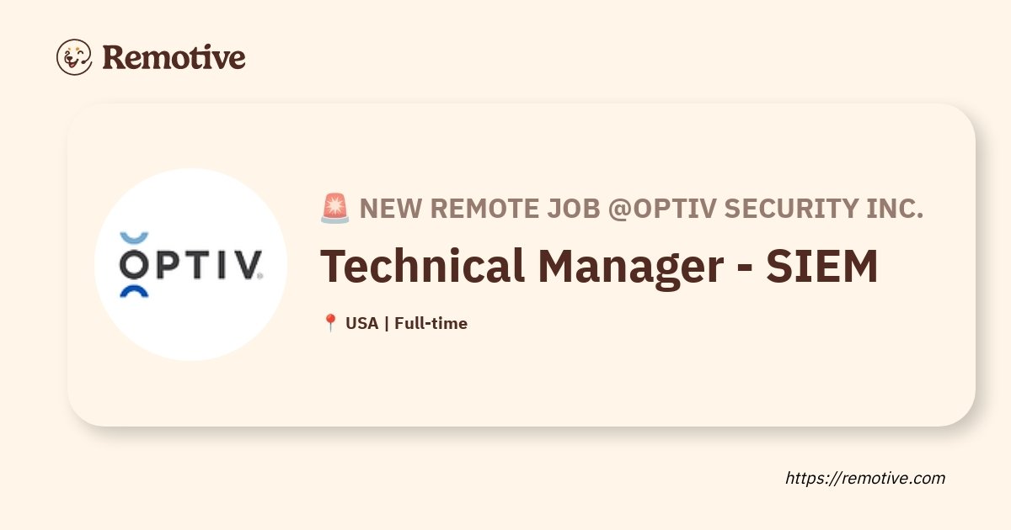Click the red location pin icon
The width and height of the screenshot is (1011, 530).
330,323
